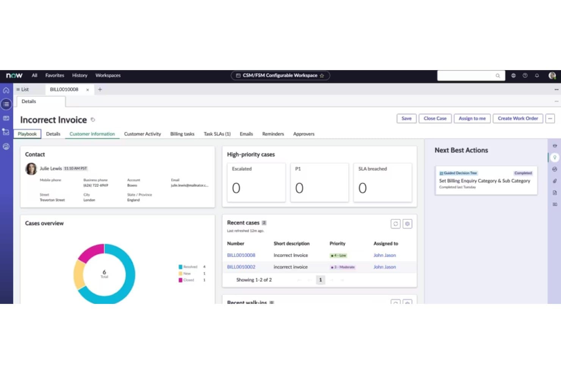Open the tab bar overflow ellipsis
Screen dimensions: 561x374
point(556,90)
